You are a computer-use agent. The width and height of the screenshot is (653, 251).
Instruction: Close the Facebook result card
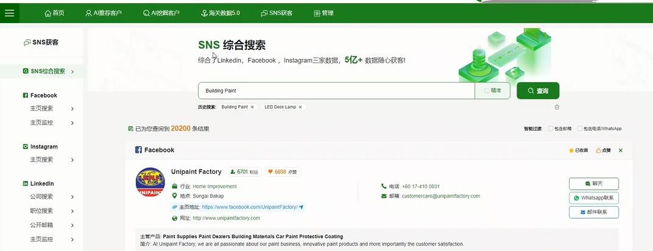point(621,150)
